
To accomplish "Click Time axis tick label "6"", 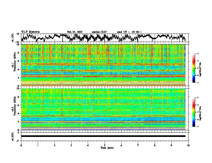I will tap(122, 145).
